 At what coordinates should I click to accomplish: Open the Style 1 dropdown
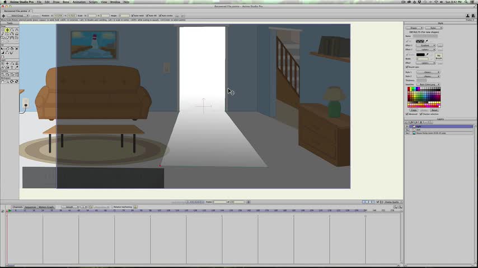[428, 72]
